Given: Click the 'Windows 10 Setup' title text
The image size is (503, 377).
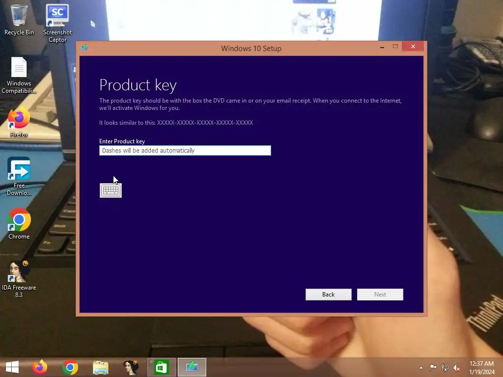Looking at the screenshot, I should click(251, 49).
